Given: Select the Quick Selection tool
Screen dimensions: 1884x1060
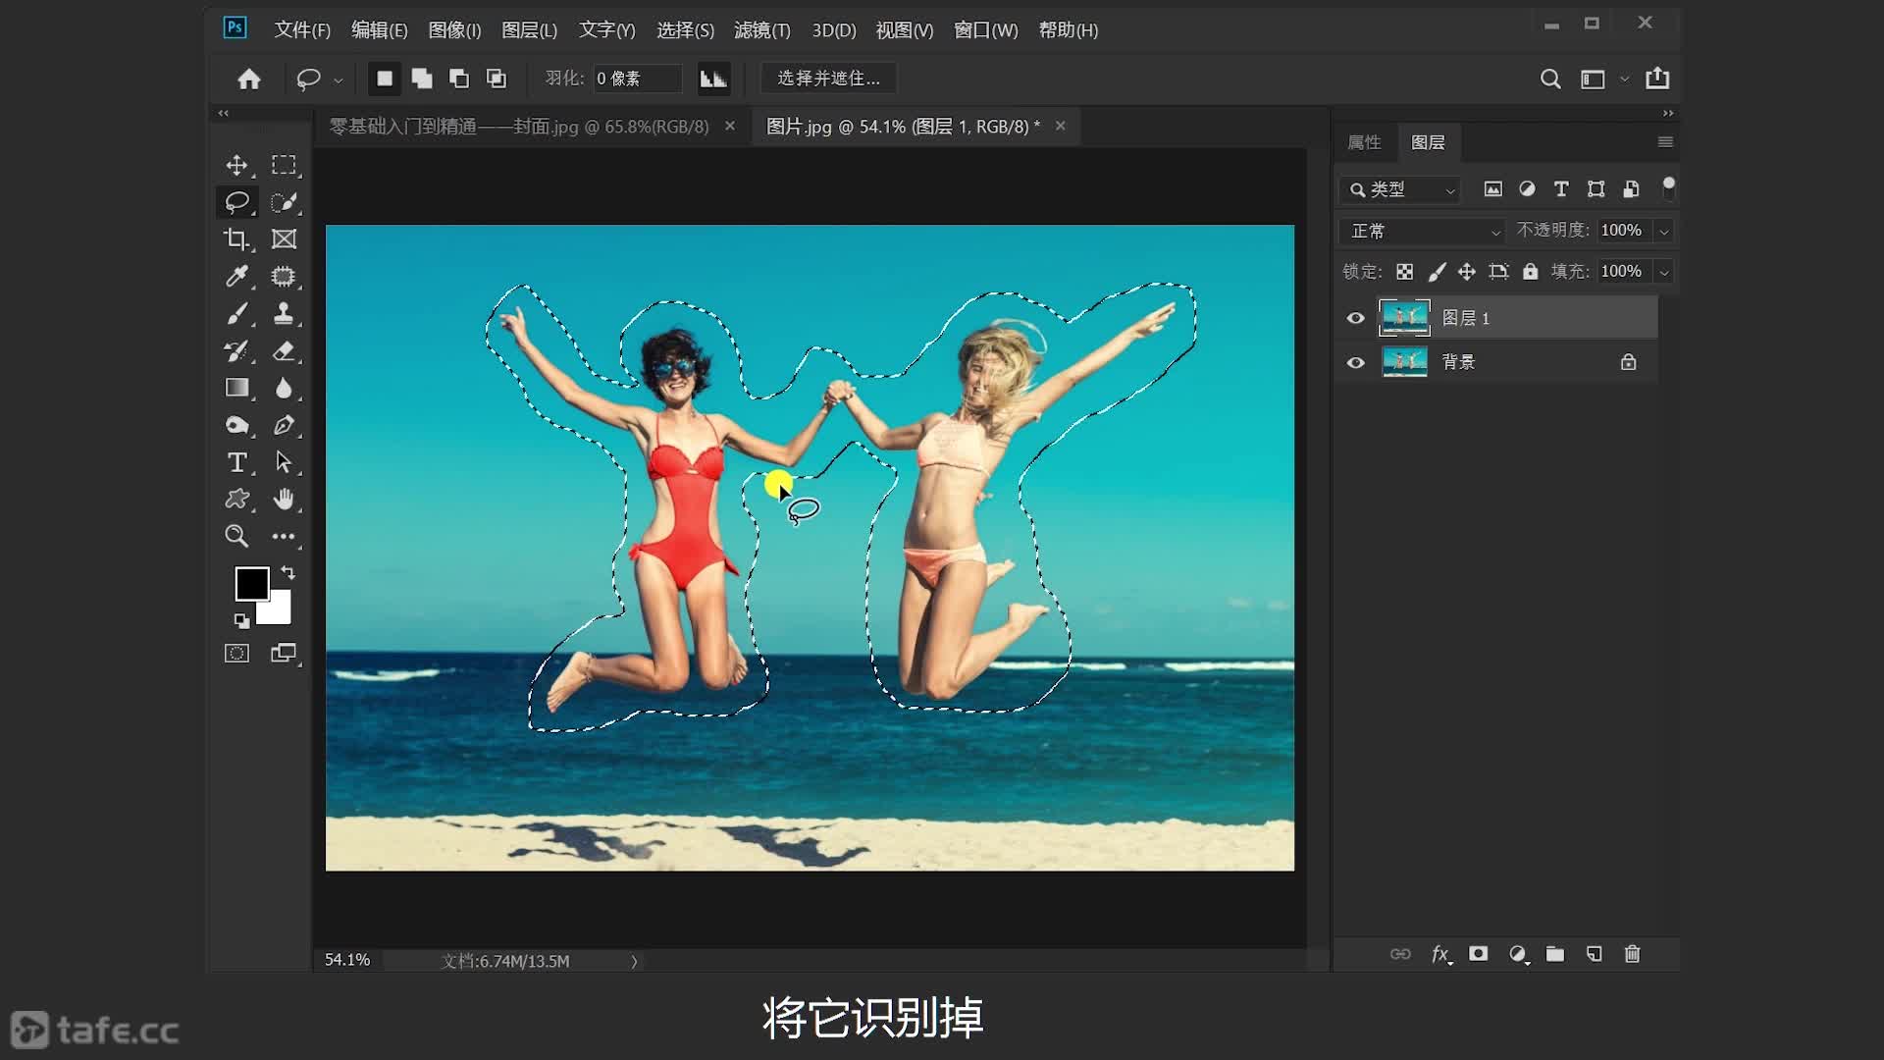Looking at the screenshot, I should [x=284, y=202].
